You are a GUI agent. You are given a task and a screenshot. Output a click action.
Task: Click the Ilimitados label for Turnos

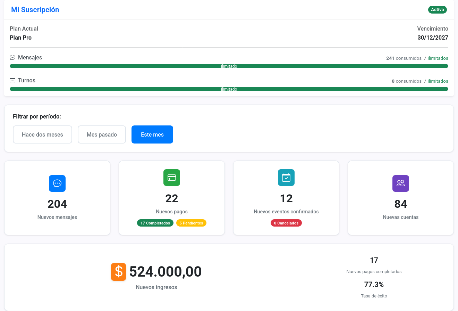click(438, 81)
